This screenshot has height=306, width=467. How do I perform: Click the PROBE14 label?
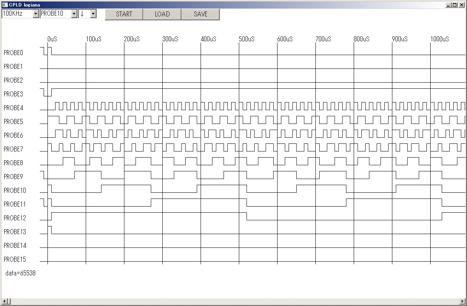15,246
